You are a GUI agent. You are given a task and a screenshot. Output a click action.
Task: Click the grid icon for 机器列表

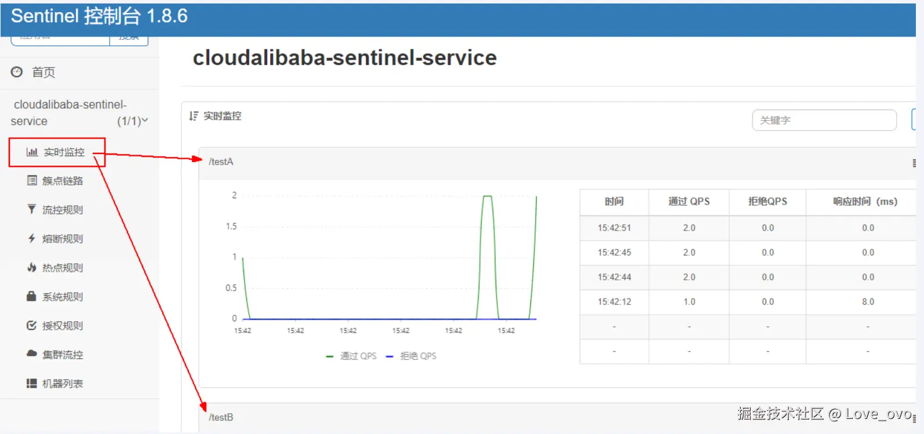click(32, 383)
